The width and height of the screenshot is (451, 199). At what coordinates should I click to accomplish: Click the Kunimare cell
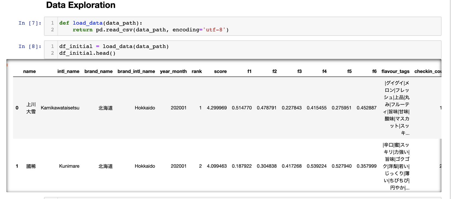click(x=69, y=166)
